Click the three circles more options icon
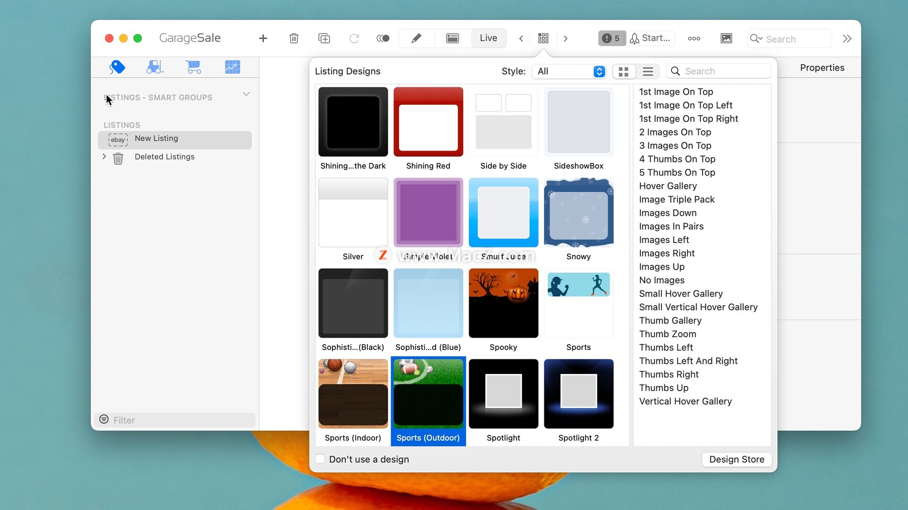 694,39
